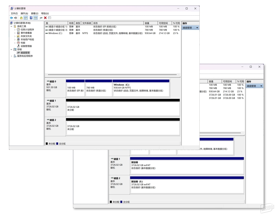
Task: Select the 新加卷 exFAT volume on 磁盘 1 in back window
Action: pos(187,165)
